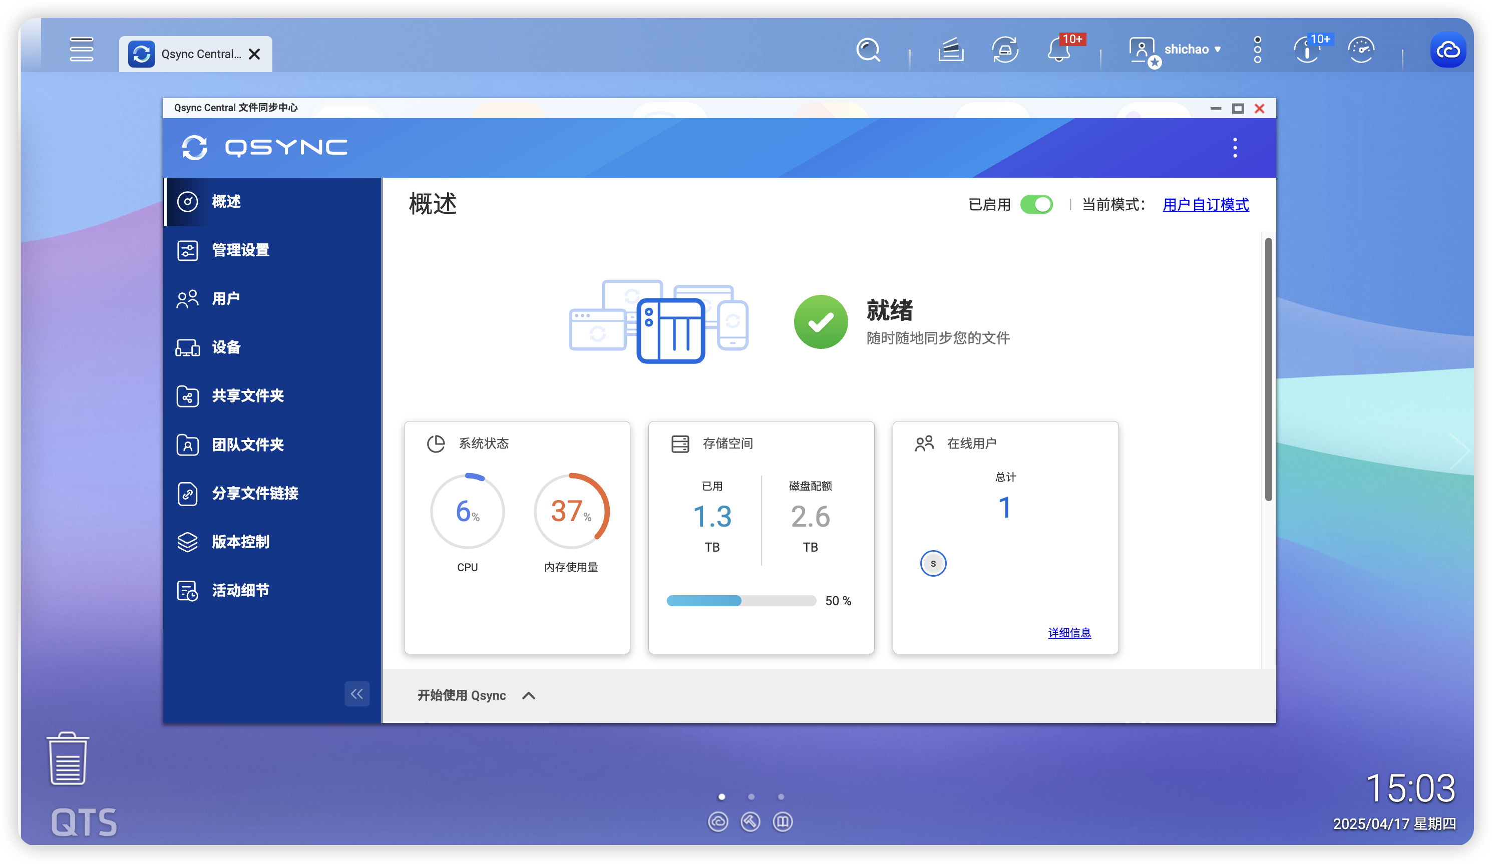The width and height of the screenshot is (1492, 864).
Task: Click the user account avatar icon
Action: 1143,51
